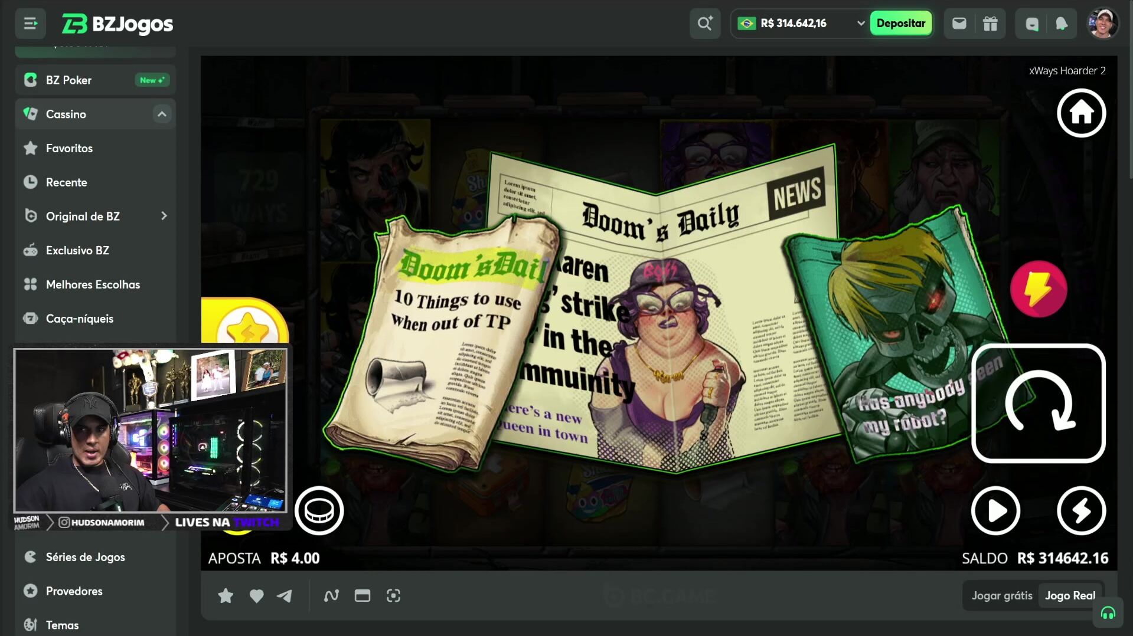This screenshot has width=1133, height=636.
Task: Click the Brazil flag currency icon
Action: click(x=746, y=24)
